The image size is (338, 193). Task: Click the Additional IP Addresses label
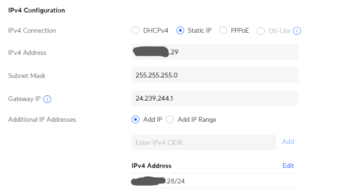click(42, 119)
